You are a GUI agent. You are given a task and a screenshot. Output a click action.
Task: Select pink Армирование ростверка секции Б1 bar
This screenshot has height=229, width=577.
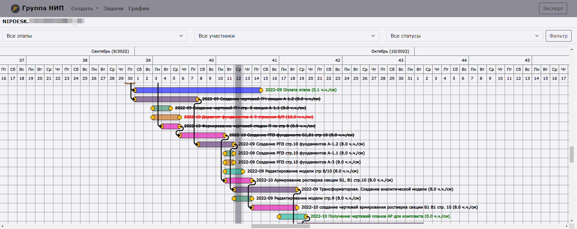coord(238,180)
